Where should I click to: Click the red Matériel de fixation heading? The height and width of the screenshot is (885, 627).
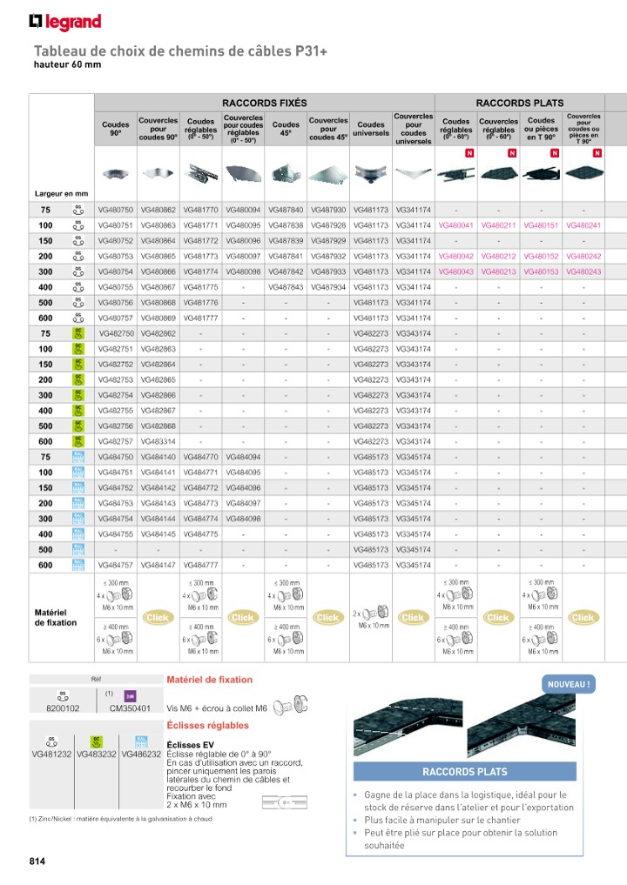point(210,680)
